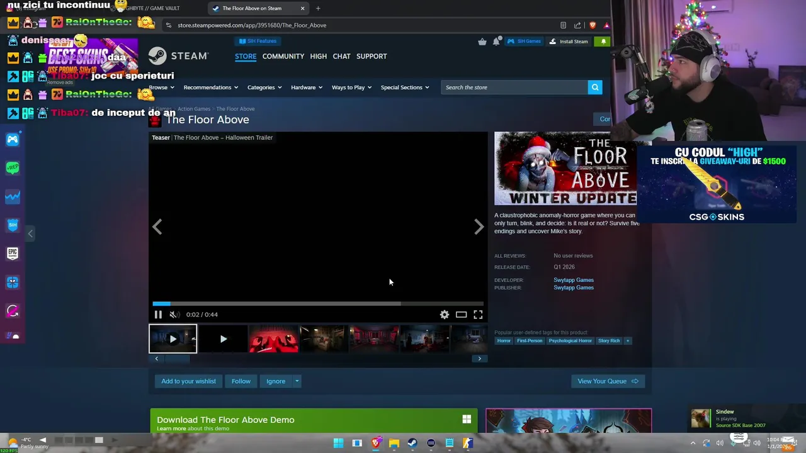Open SIH Games button
806x453 pixels.
(524, 42)
